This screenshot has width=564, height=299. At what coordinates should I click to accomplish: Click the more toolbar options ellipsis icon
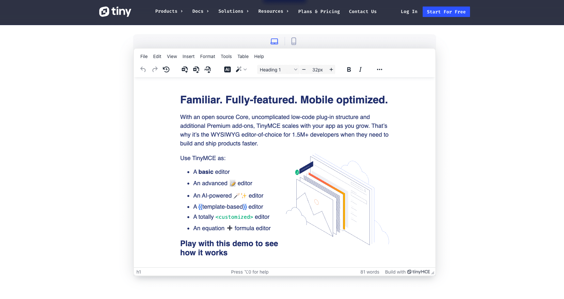(x=379, y=69)
